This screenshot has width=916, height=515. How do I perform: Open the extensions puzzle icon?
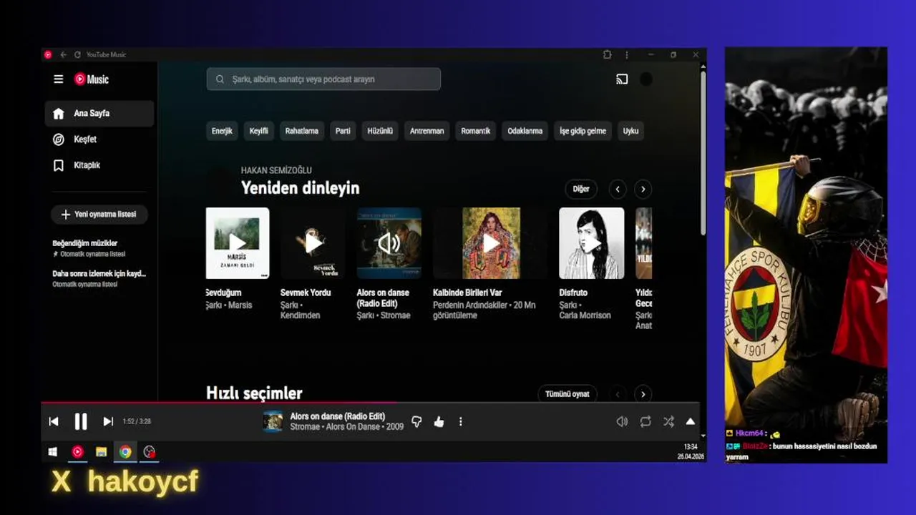click(608, 54)
